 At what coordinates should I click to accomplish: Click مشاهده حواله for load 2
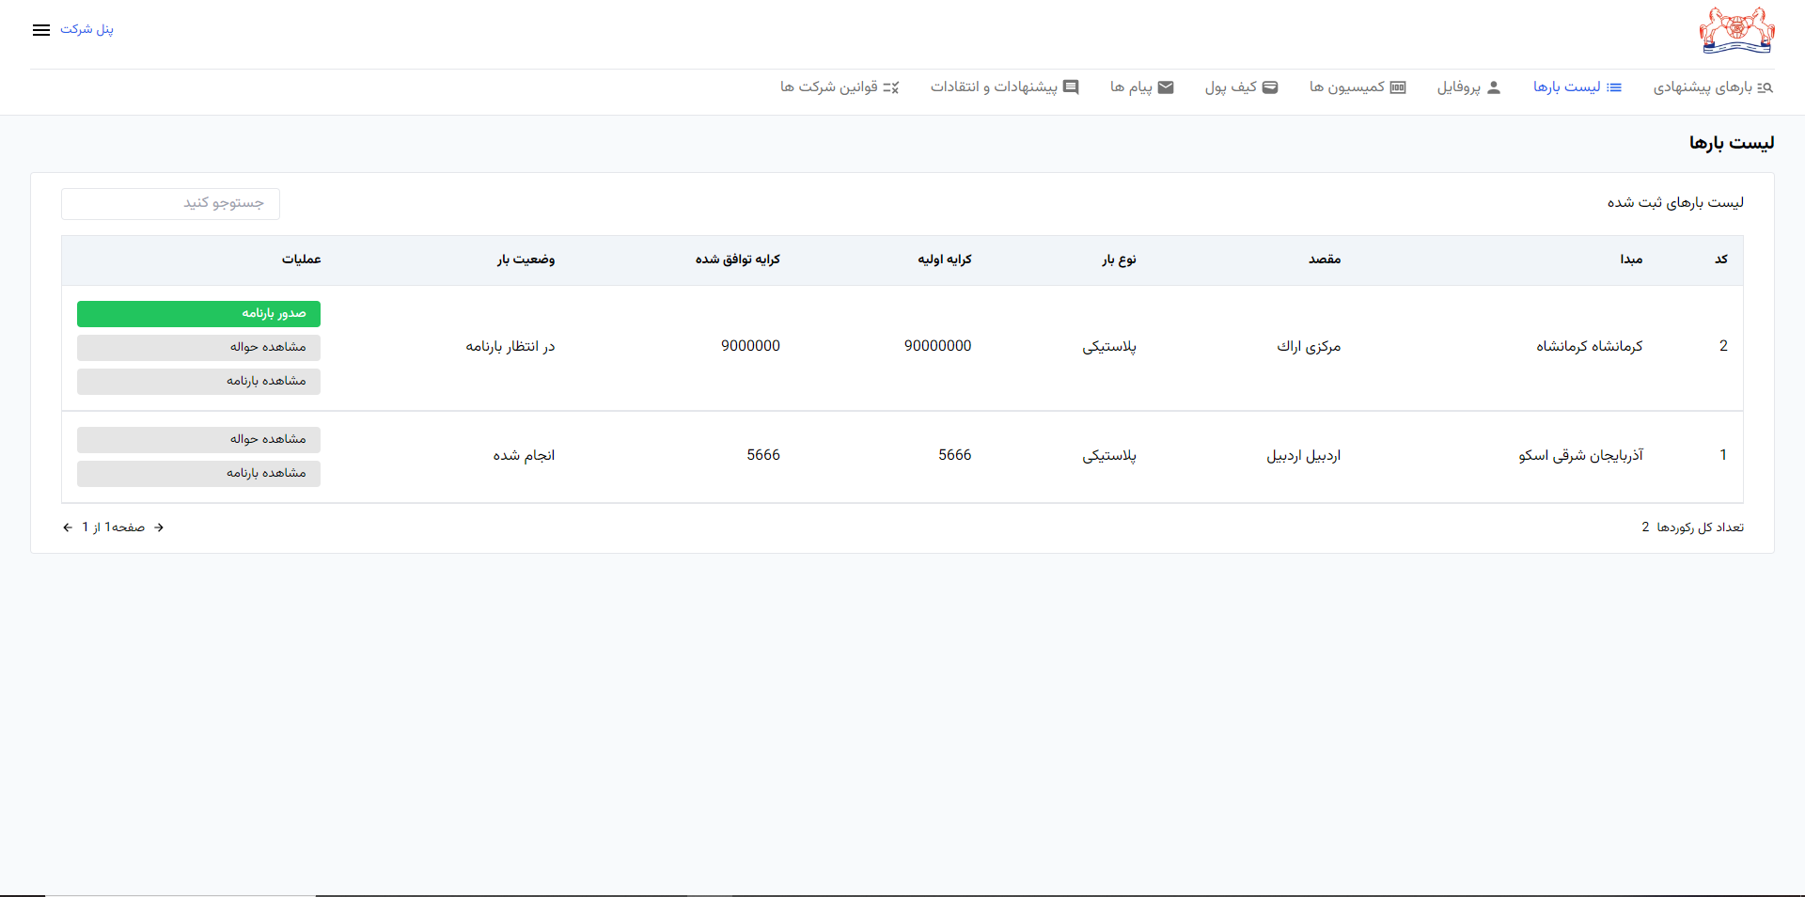click(x=198, y=348)
